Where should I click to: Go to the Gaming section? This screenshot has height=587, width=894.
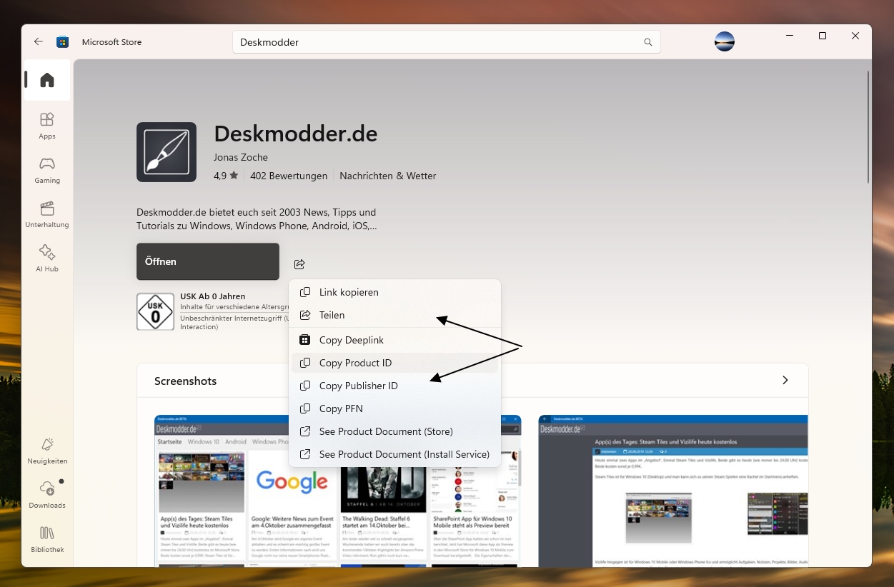click(x=47, y=170)
